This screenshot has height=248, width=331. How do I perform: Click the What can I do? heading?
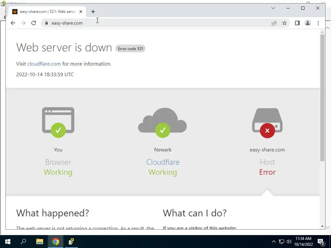tap(195, 213)
